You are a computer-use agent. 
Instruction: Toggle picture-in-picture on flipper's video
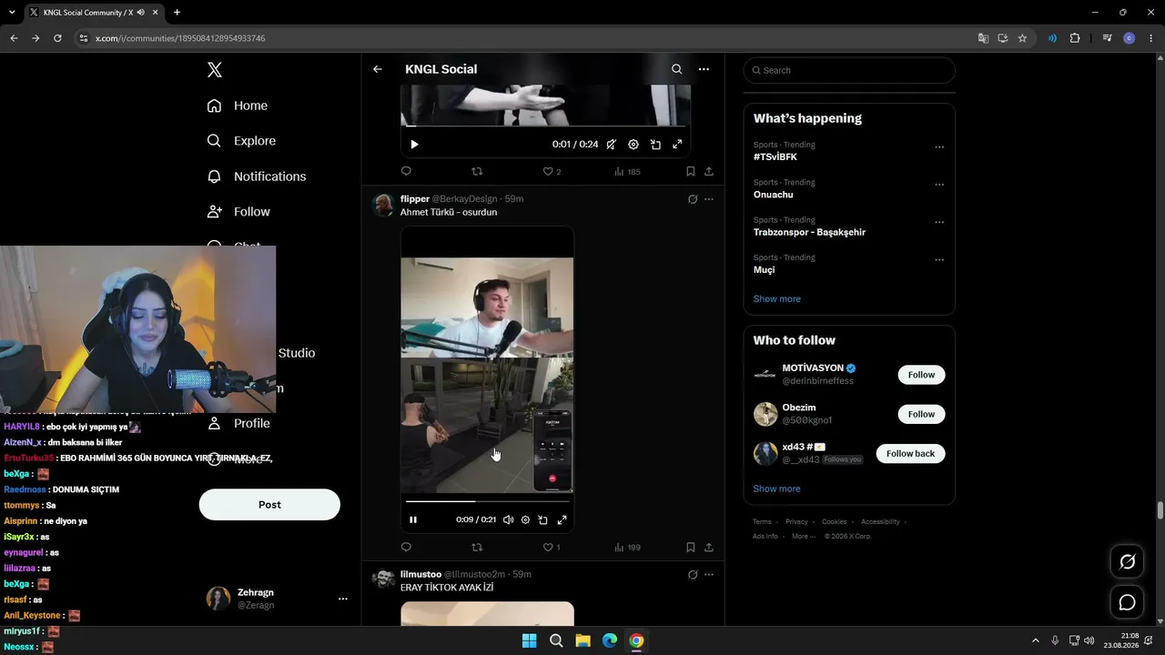pyautogui.click(x=543, y=520)
